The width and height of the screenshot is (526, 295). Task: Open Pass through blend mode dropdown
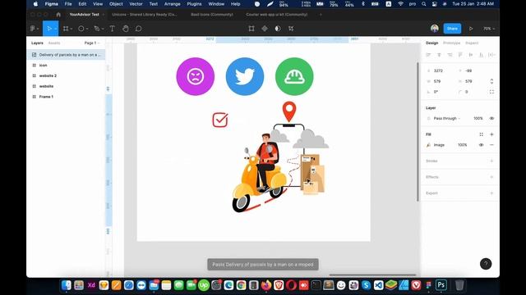(447, 118)
